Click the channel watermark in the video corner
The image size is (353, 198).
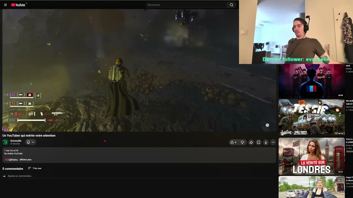coord(267,125)
